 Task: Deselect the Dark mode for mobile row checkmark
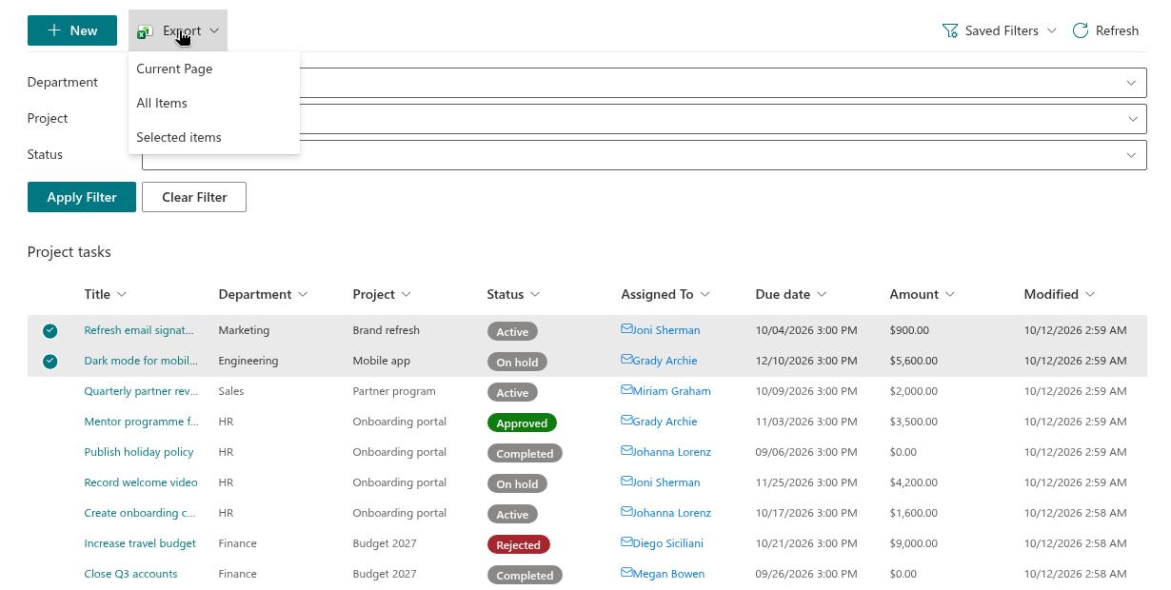pyautogui.click(x=50, y=362)
